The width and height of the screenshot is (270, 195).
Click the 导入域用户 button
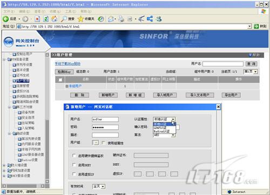point(165,95)
